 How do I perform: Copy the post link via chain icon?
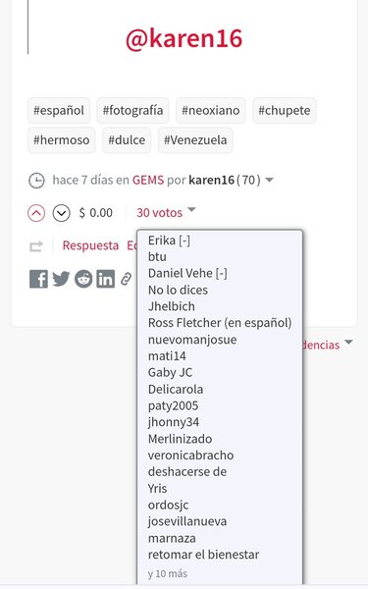[x=127, y=280]
